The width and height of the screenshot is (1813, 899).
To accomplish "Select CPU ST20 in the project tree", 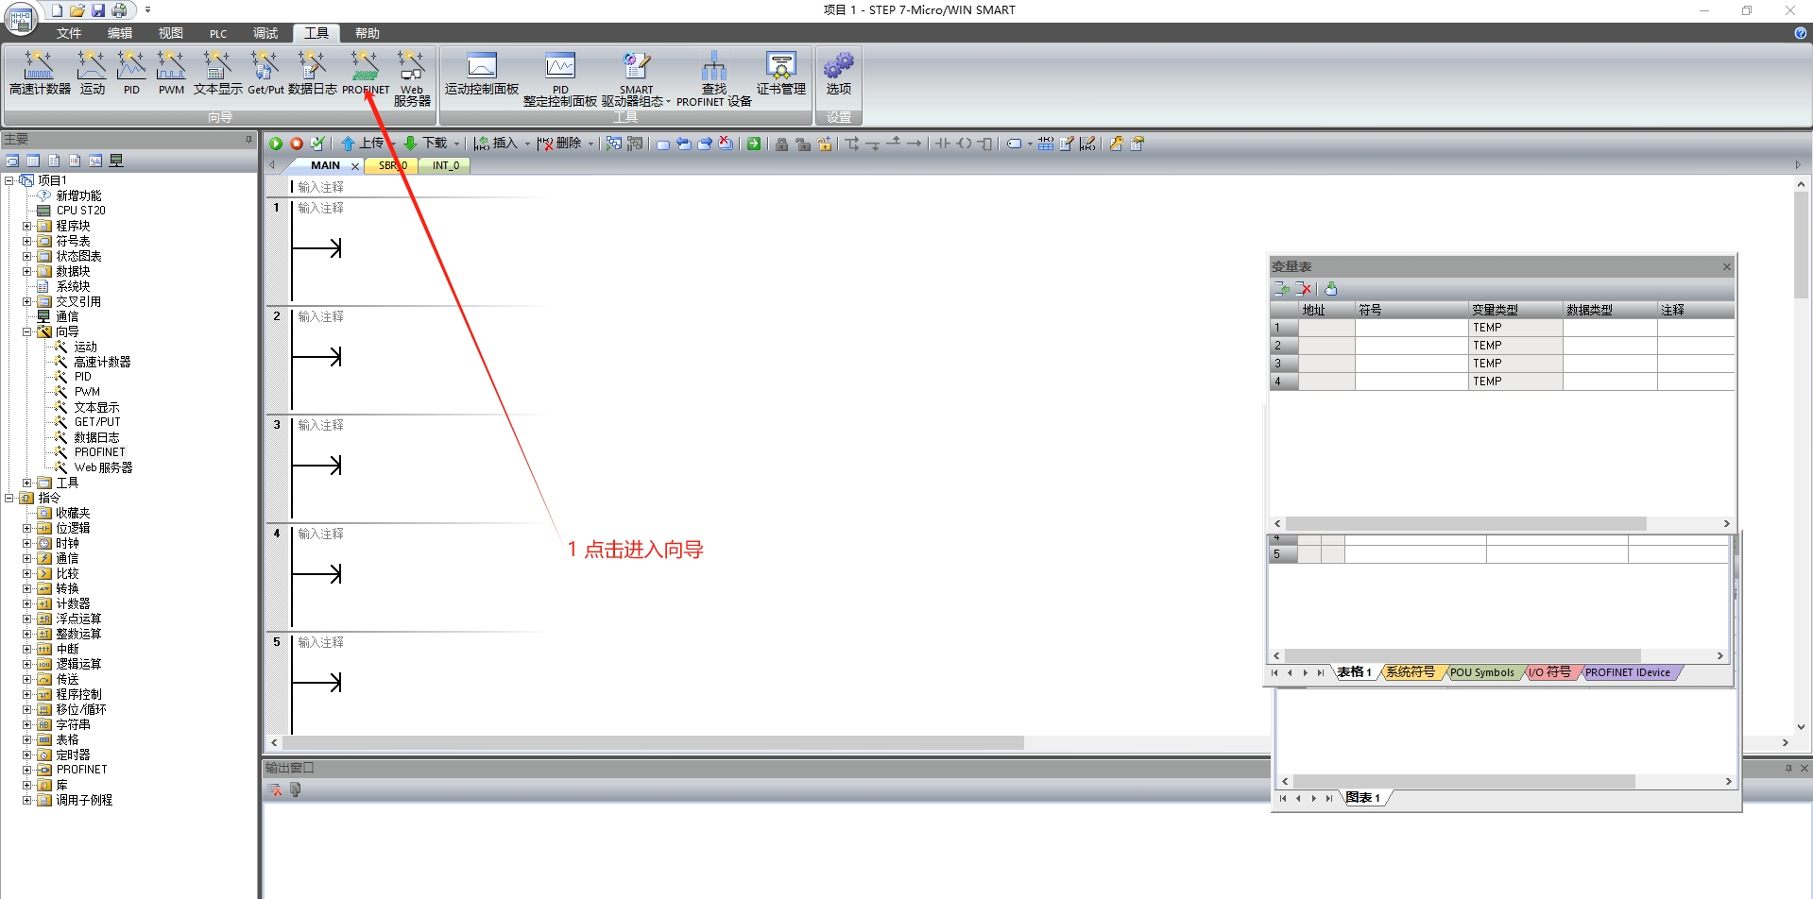I will coord(80,211).
